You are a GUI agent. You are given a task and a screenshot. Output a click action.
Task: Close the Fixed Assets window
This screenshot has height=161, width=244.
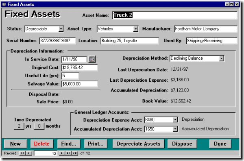tap(237, 4)
